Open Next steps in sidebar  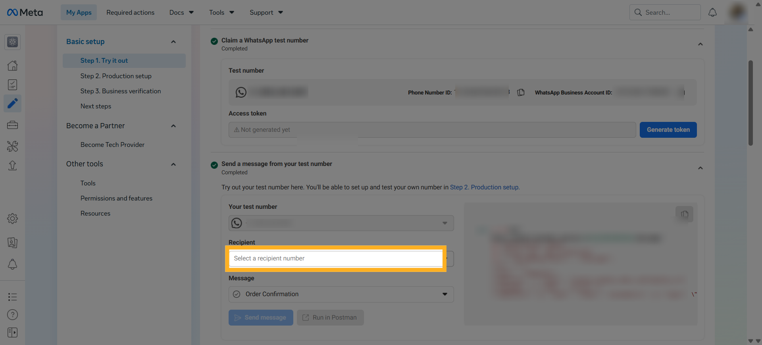click(x=96, y=106)
